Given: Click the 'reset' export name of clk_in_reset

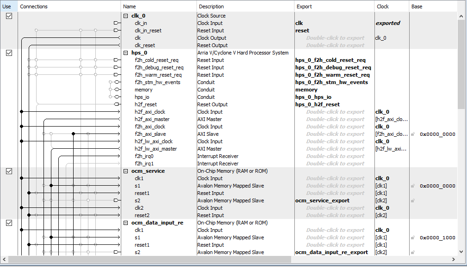Looking at the screenshot, I should tap(302, 30).
